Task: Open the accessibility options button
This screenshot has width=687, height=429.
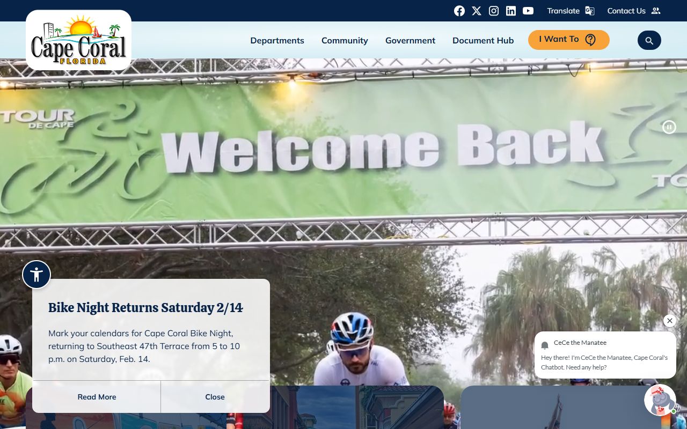Action: [x=36, y=275]
